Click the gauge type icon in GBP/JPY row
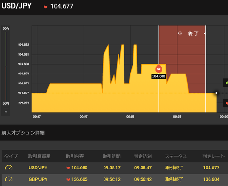 [x=9, y=179]
